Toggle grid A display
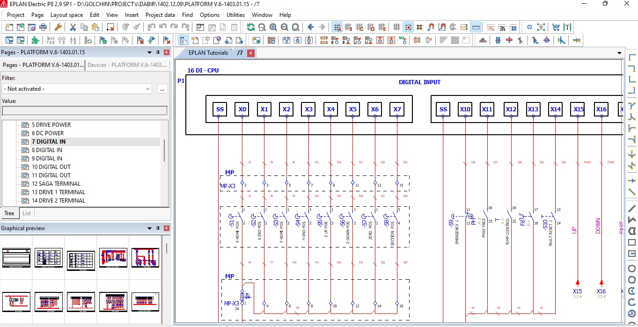Image resolution: width=638 pixels, height=327 pixels. pyautogui.click(x=337, y=27)
